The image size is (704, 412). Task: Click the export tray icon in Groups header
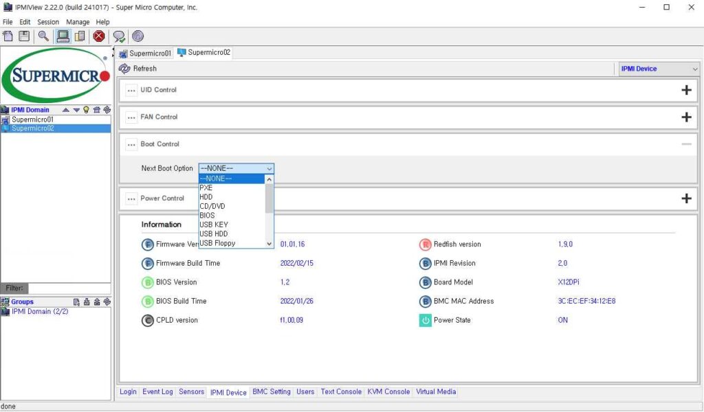pos(97,302)
